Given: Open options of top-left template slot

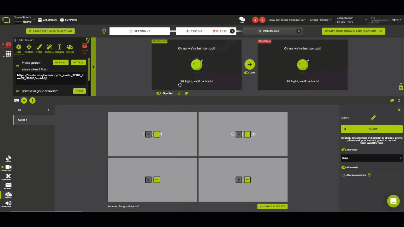Looking at the screenshot, I should pyautogui.click(x=157, y=134).
